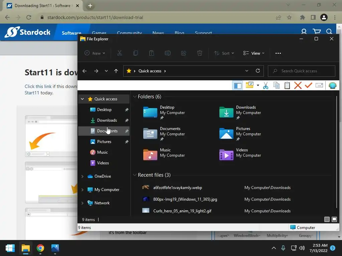Screen dimensions: 342x256
Task: Select the Downloads folder tile
Action: [x=240, y=112]
